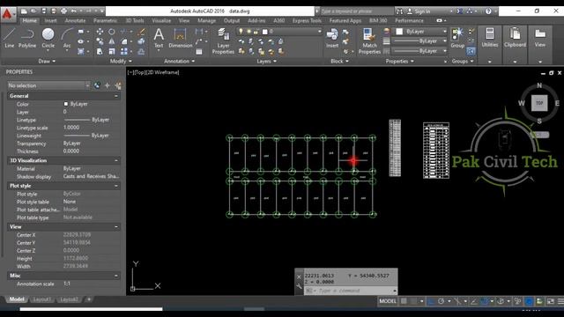Click the Quick Select icon in Properties palette

coord(118,85)
